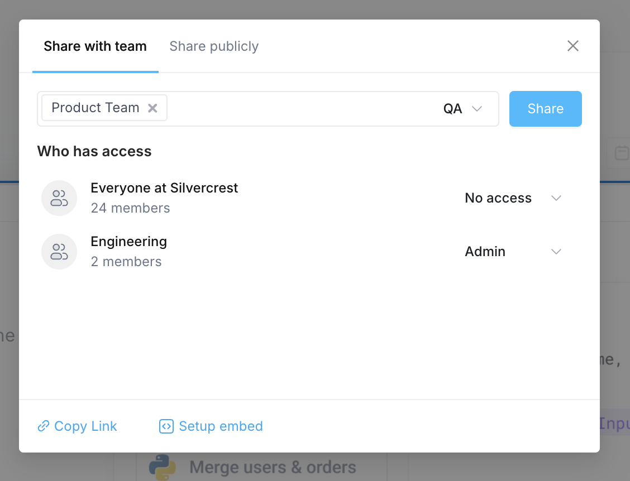630x481 pixels.
Task: Remove the Product Team chip via its X
Action: pos(152,108)
